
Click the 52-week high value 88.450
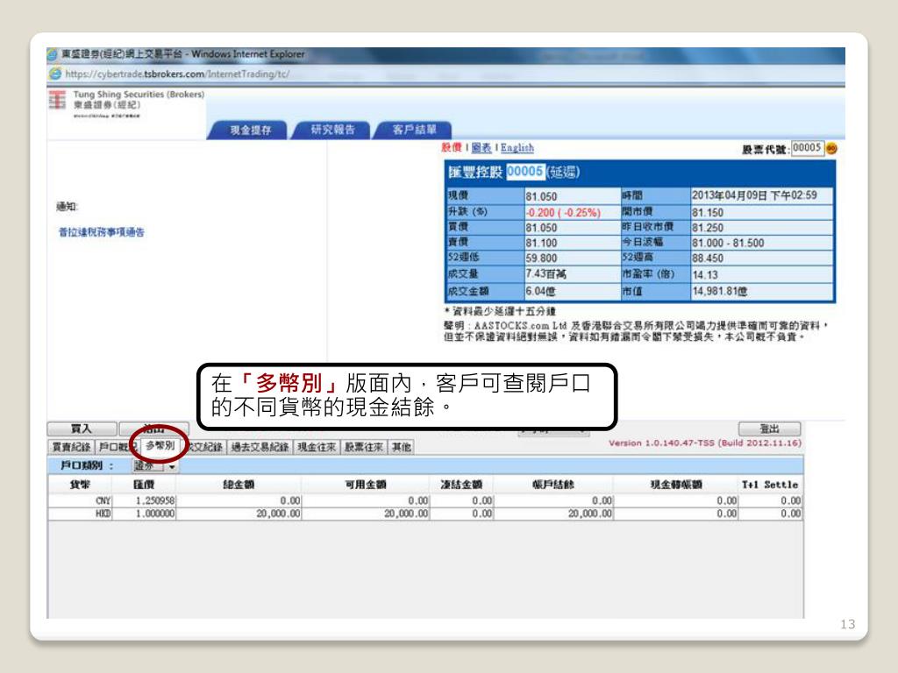point(708,259)
